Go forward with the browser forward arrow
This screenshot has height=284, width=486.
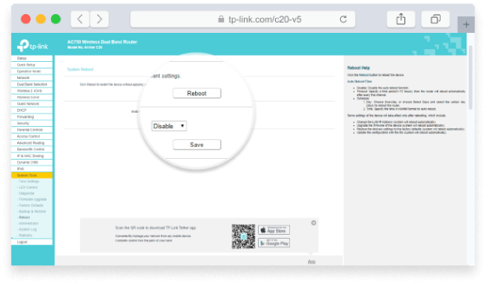100,20
